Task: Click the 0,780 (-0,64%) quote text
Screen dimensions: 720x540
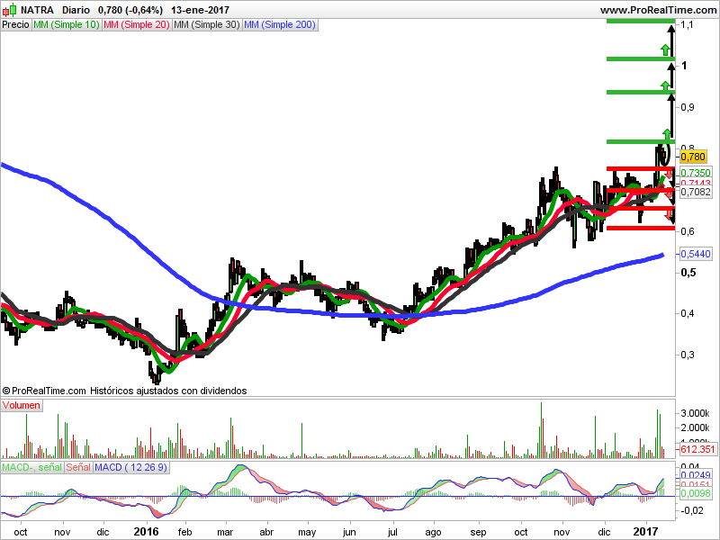Action: 130,10
